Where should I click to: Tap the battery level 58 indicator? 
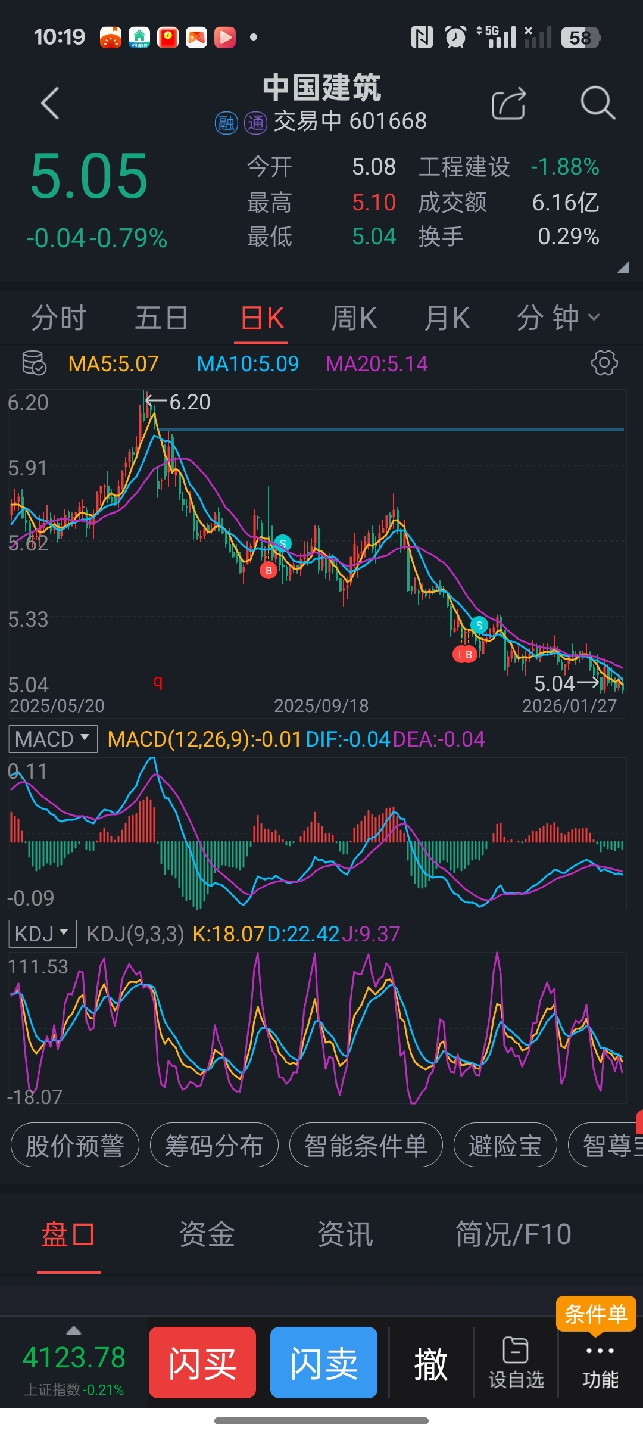coord(580,38)
